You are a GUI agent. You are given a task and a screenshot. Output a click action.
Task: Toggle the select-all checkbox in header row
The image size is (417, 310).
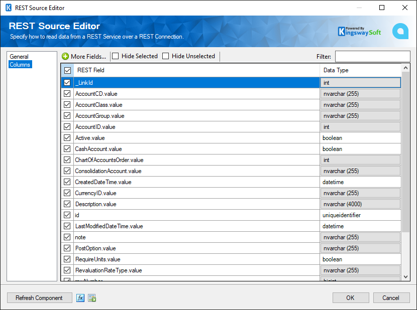(x=67, y=70)
